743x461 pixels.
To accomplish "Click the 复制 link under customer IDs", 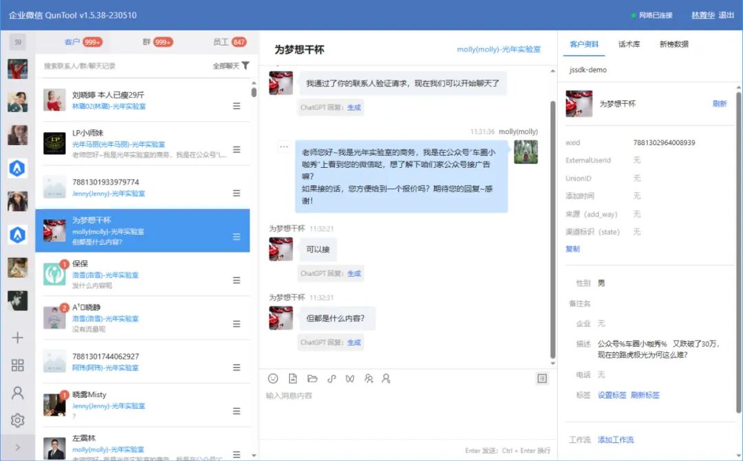I will [x=572, y=249].
